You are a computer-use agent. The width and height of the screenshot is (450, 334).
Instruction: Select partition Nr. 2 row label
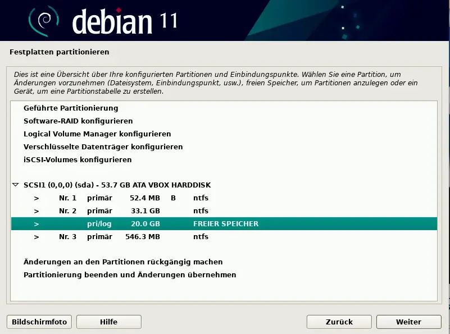(68, 211)
